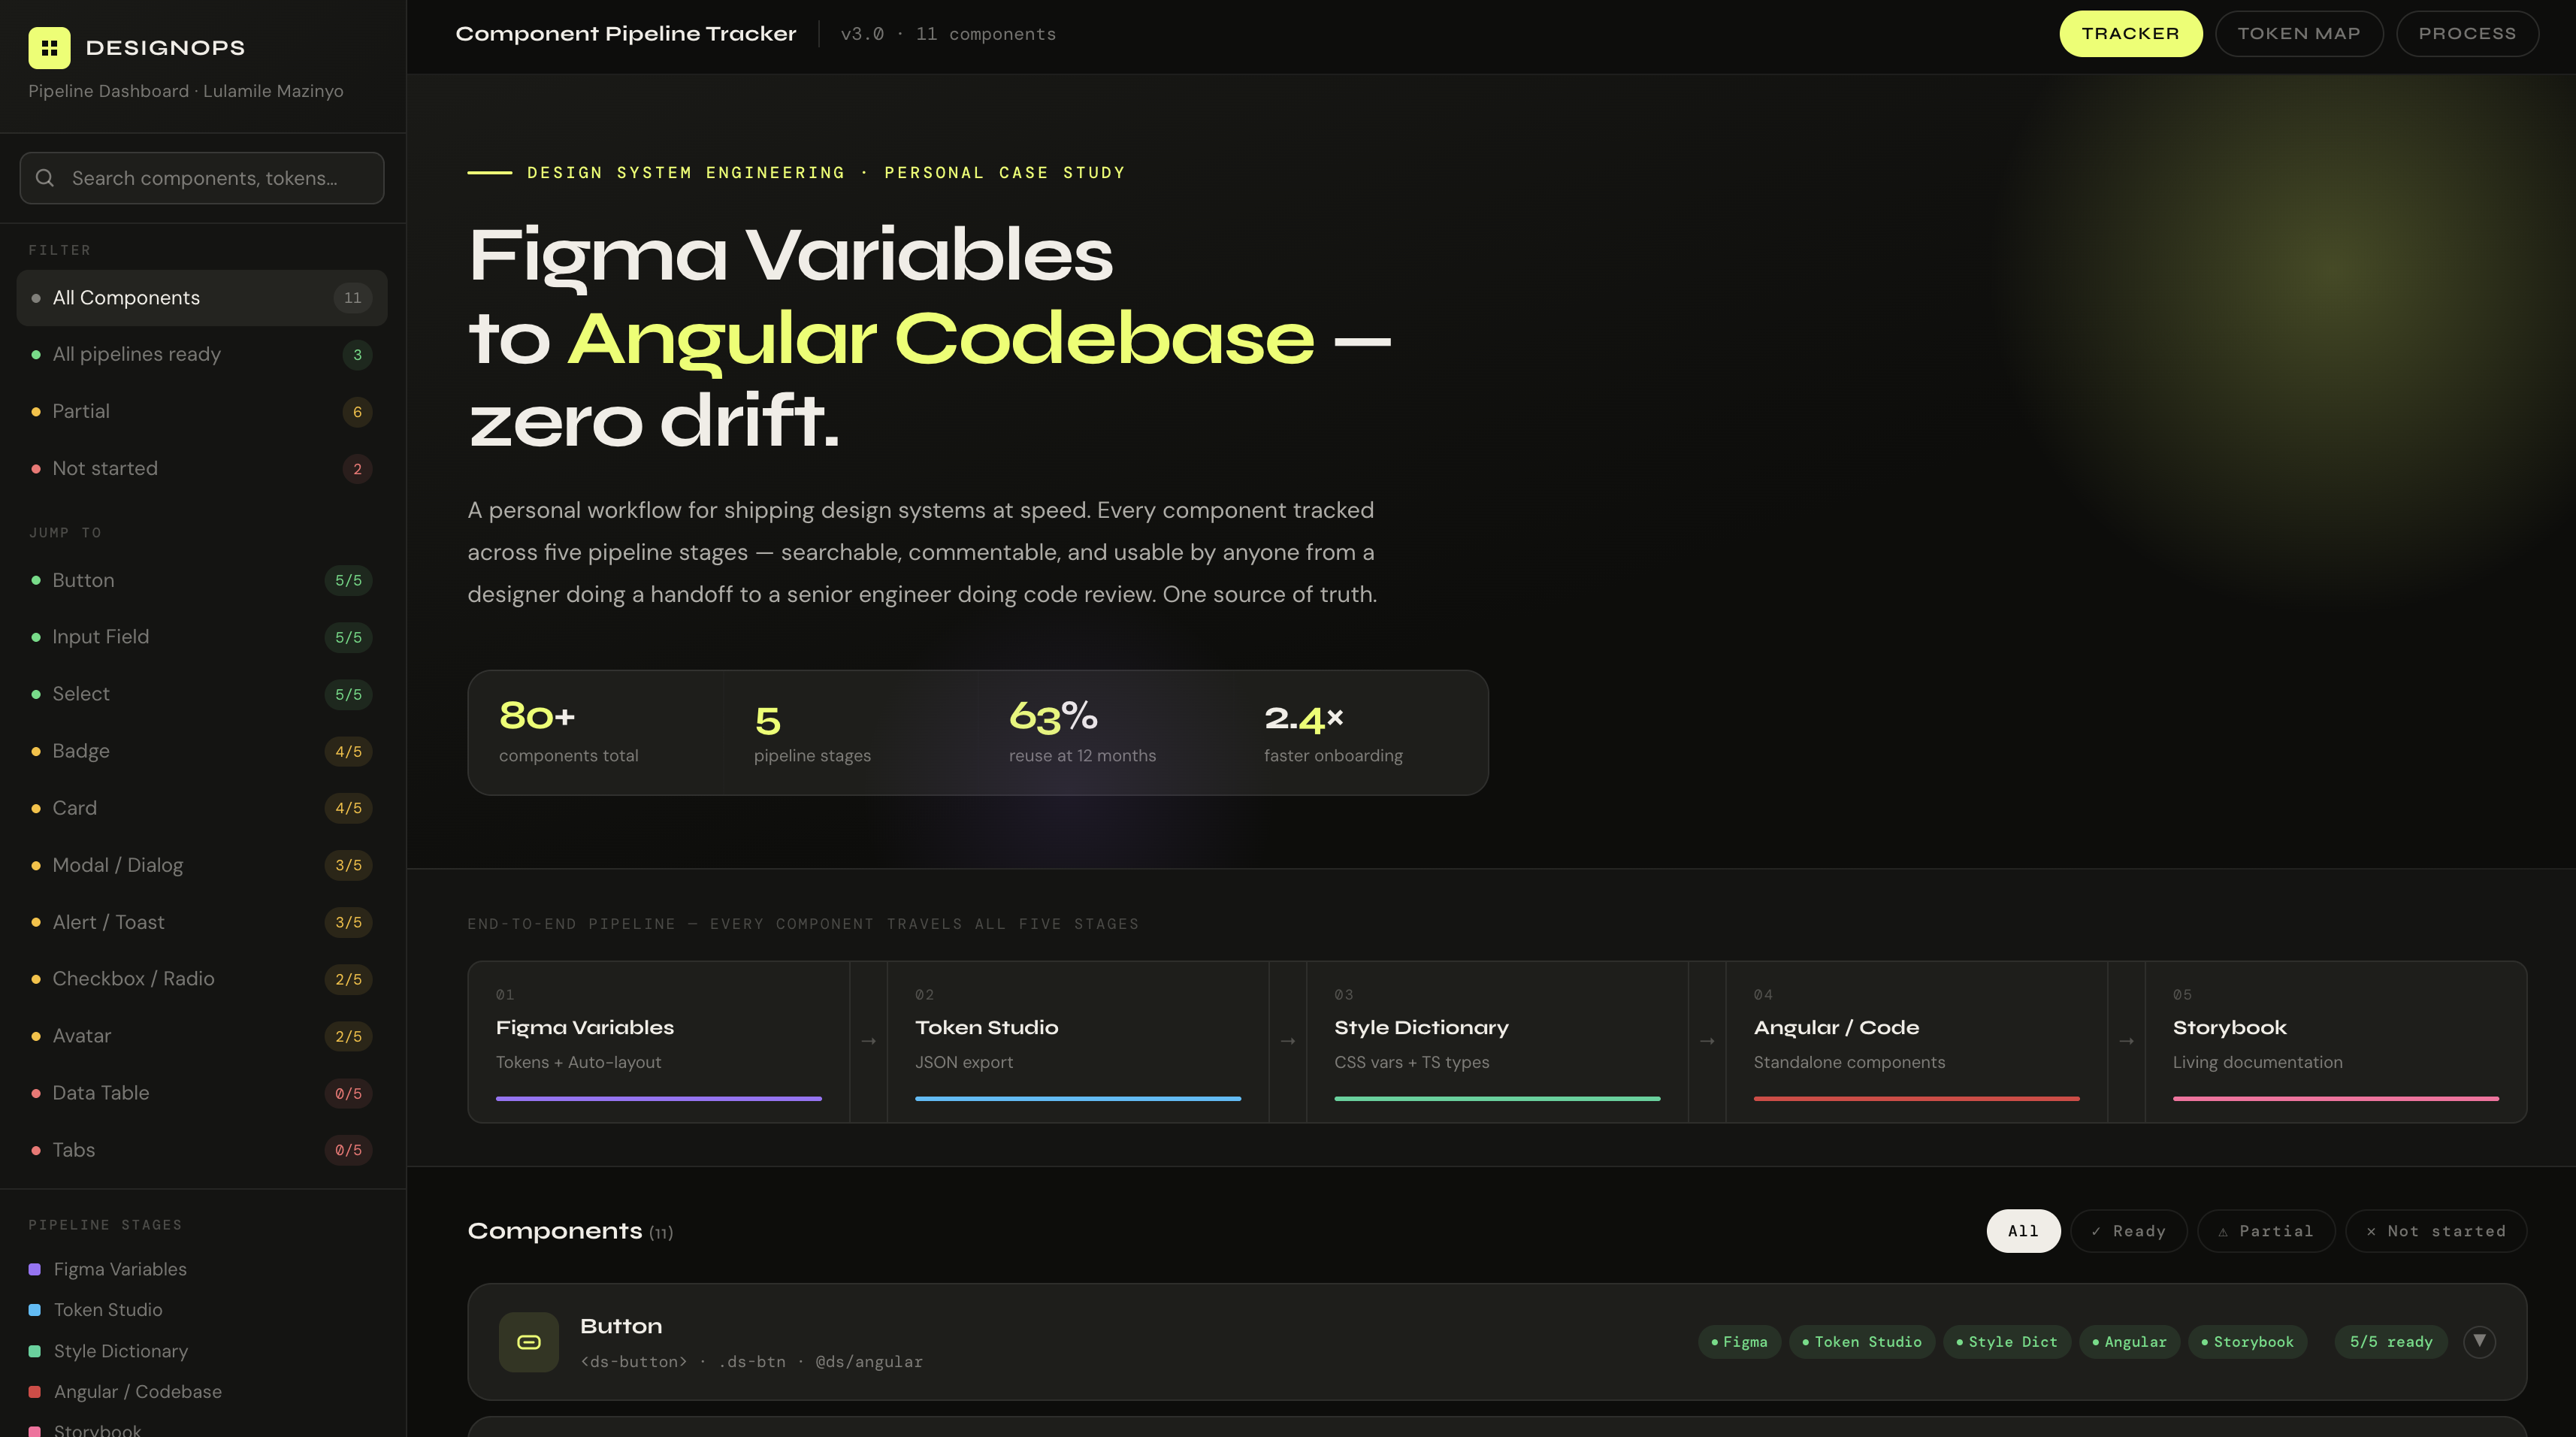
Task: Filter by All pipelines ready
Action: coord(202,355)
